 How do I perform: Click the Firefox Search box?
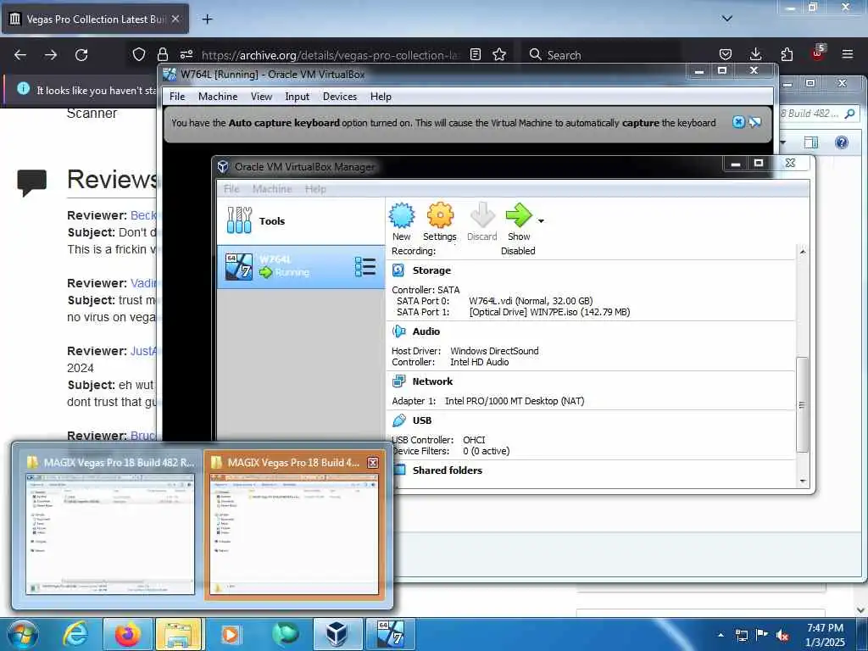click(601, 55)
